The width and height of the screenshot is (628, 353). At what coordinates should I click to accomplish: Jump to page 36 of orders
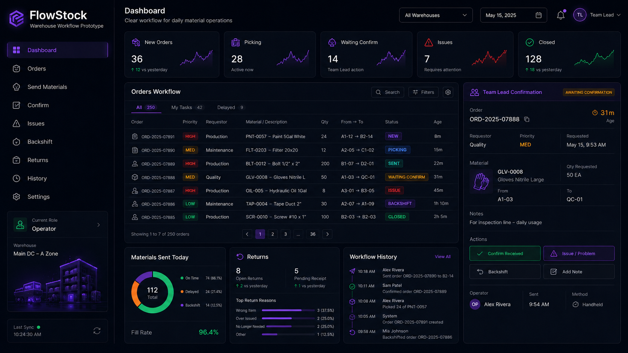coord(312,234)
